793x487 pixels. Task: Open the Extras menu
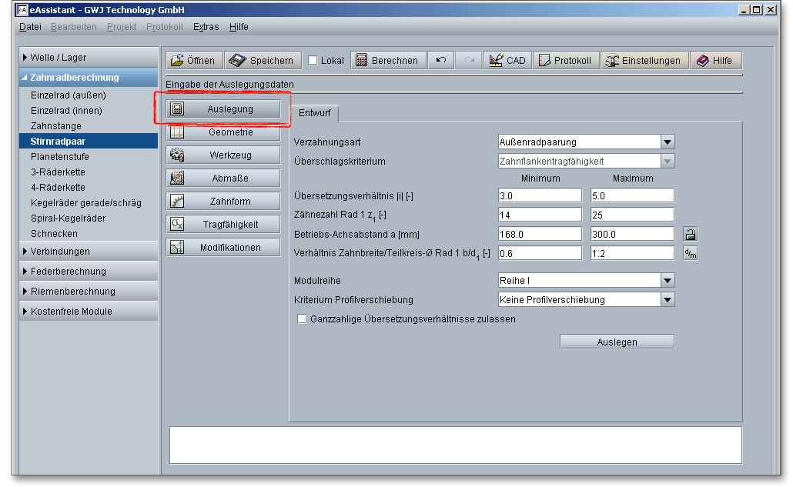pos(206,26)
